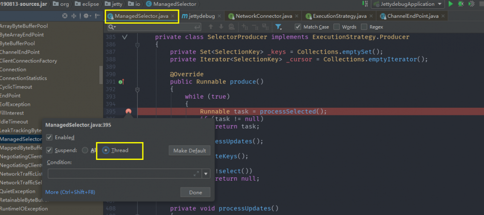Uncheck the Enabled breakpoint checkbox
Screen dimensions: 484x215
(x=49, y=138)
